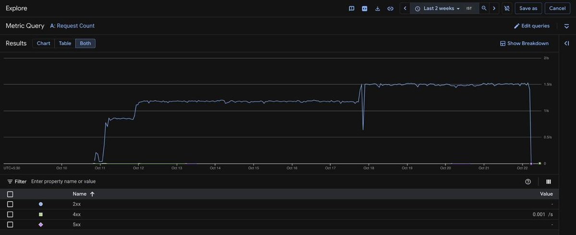Click the 0.001 /s value cell
The height and width of the screenshot is (235, 576).
tap(542, 214)
